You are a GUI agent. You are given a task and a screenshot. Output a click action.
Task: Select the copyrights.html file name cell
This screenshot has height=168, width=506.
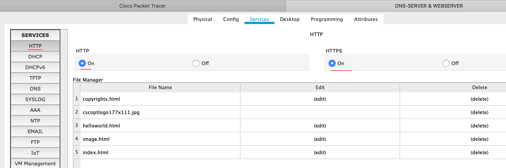pos(160,99)
